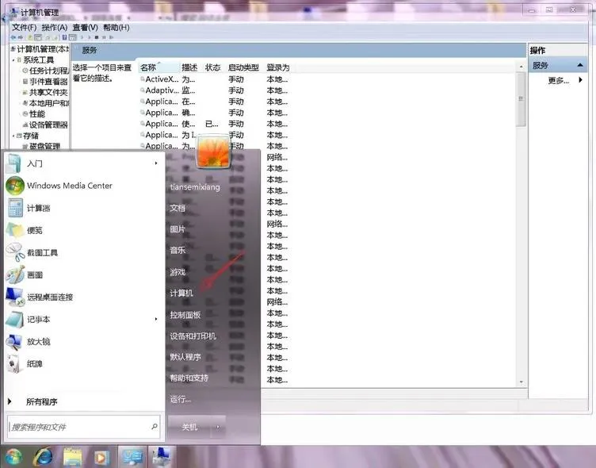Image resolution: width=596 pixels, height=468 pixels.
Task: Sort services by the 状态 column header
Action: click(213, 67)
